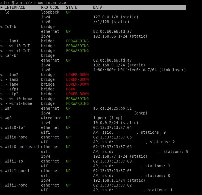
Task: Click '1 peer (1 up)' data
Action: coord(108,118)
